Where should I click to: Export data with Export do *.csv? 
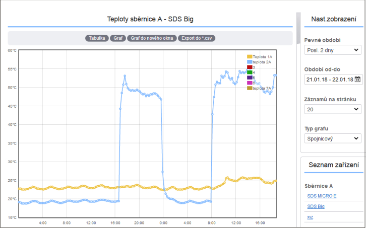[x=197, y=38]
